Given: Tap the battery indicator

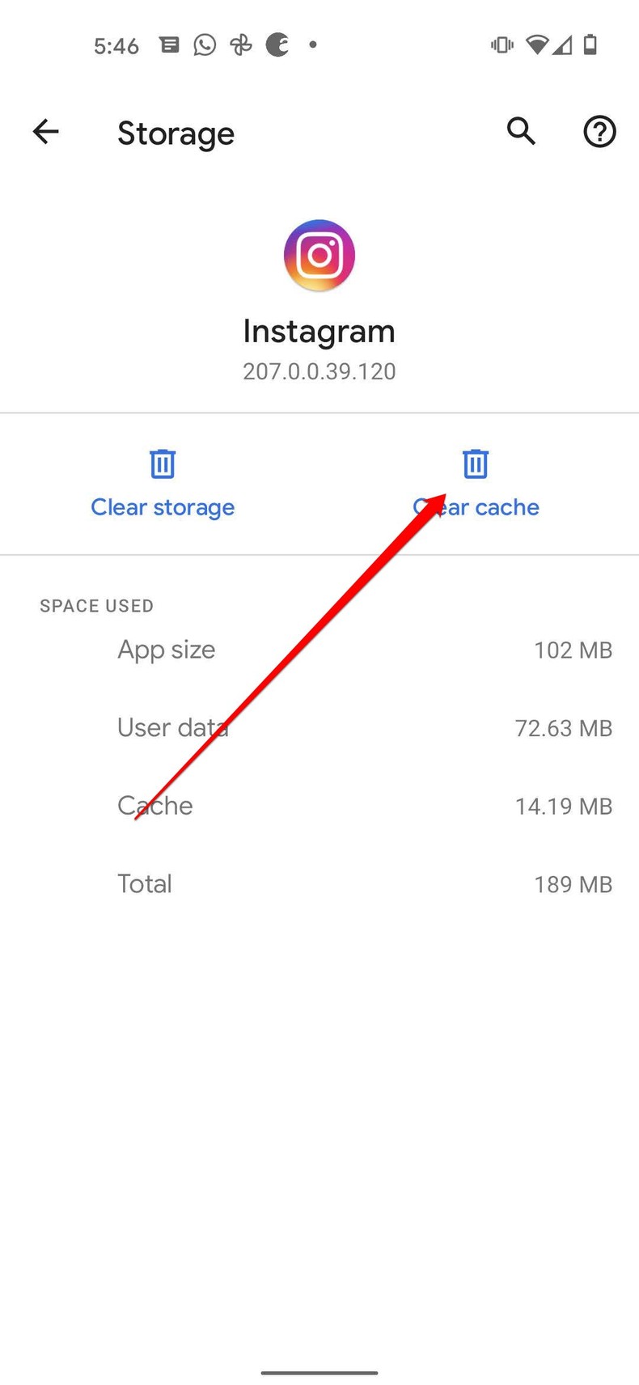Looking at the screenshot, I should click(589, 45).
